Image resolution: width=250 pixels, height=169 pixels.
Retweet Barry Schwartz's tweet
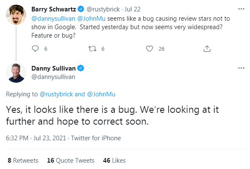pos(93,49)
